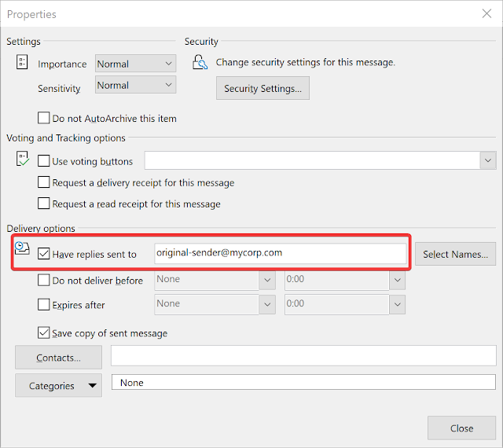Click the 'Settings' group heading

[x=24, y=42]
